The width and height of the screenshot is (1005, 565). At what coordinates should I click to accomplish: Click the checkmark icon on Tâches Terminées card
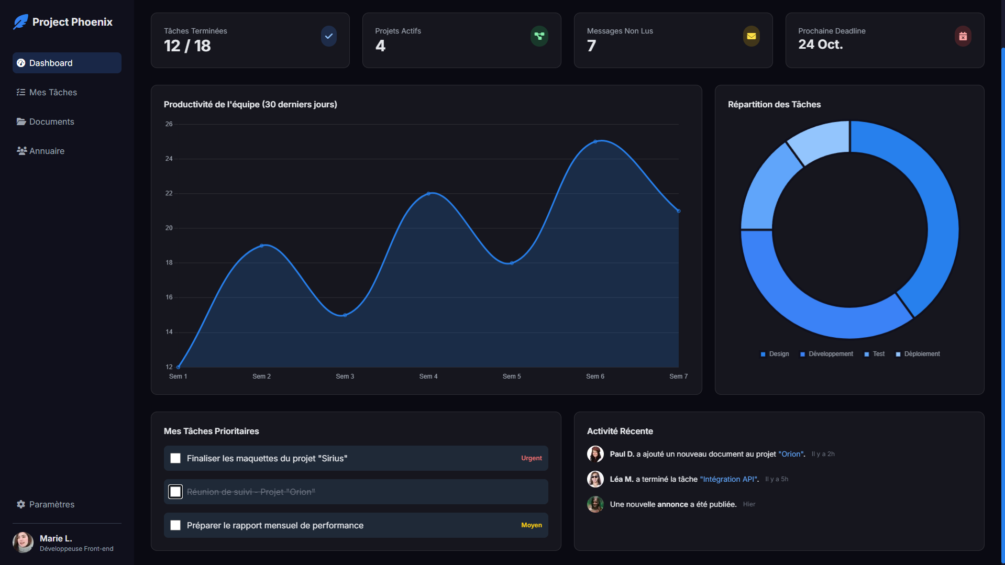click(328, 36)
